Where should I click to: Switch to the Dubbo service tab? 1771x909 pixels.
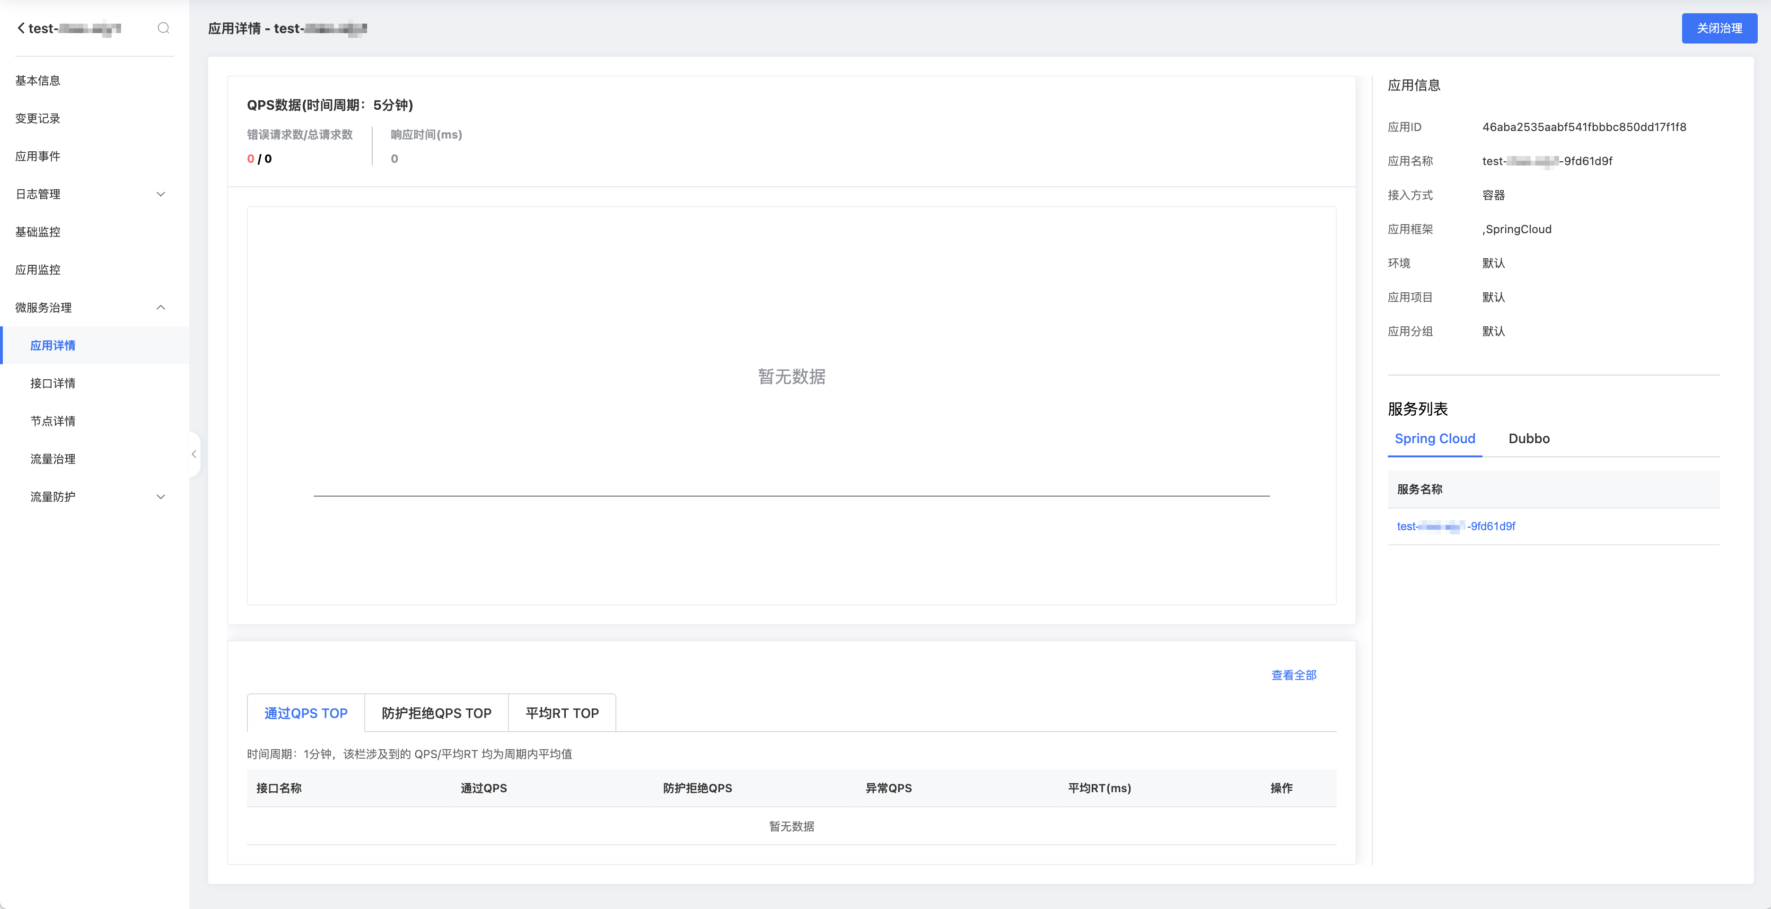click(1528, 439)
